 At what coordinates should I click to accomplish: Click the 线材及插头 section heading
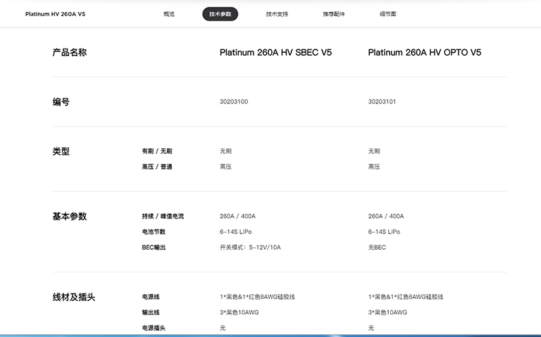tap(74, 297)
